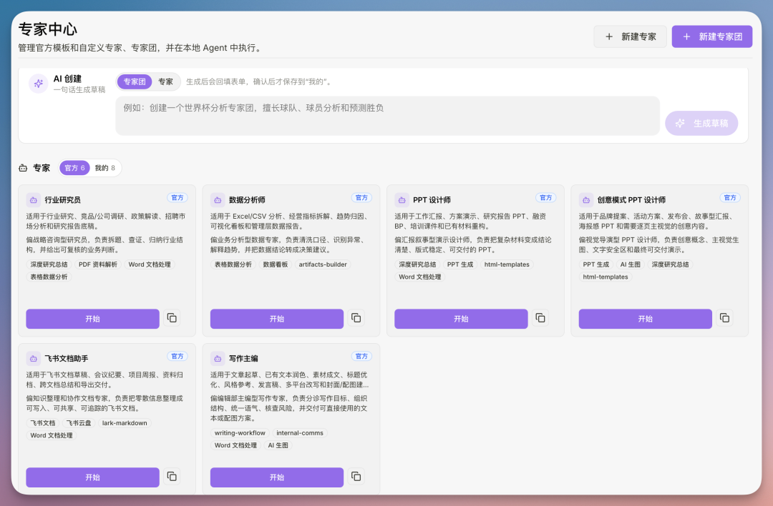Image resolution: width=773 pixels, height=506 pixels.
Task: Click the robot icon beside 专家 section heading
Action: [23, 169]
